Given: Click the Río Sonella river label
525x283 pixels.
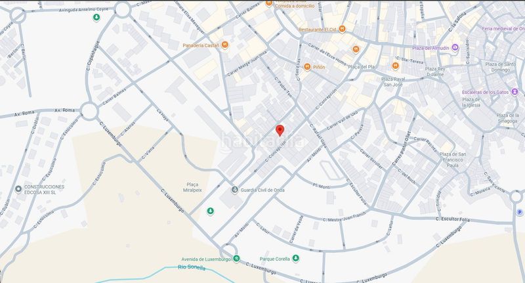Looking at the screenshot, I should [x=192, y=267].
